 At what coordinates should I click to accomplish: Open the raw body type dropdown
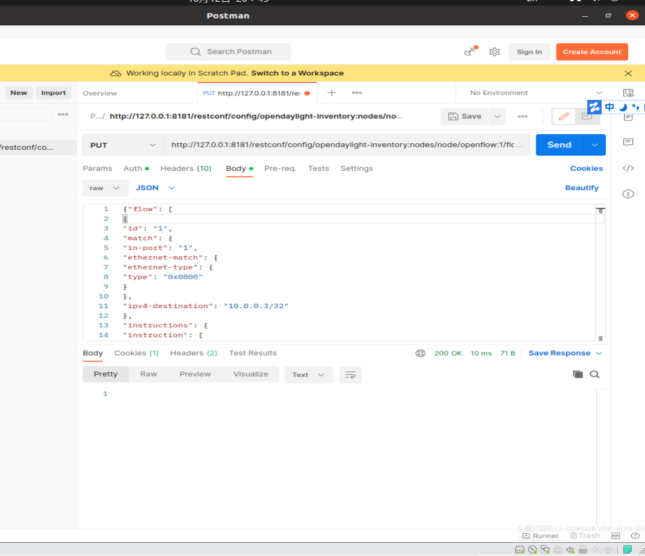(105, 188)
